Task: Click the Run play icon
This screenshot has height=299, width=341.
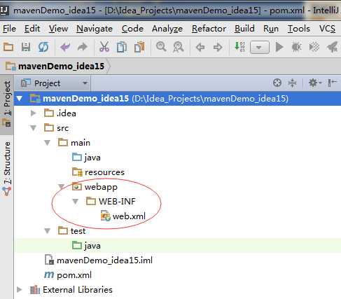Action: coord(279,47)
